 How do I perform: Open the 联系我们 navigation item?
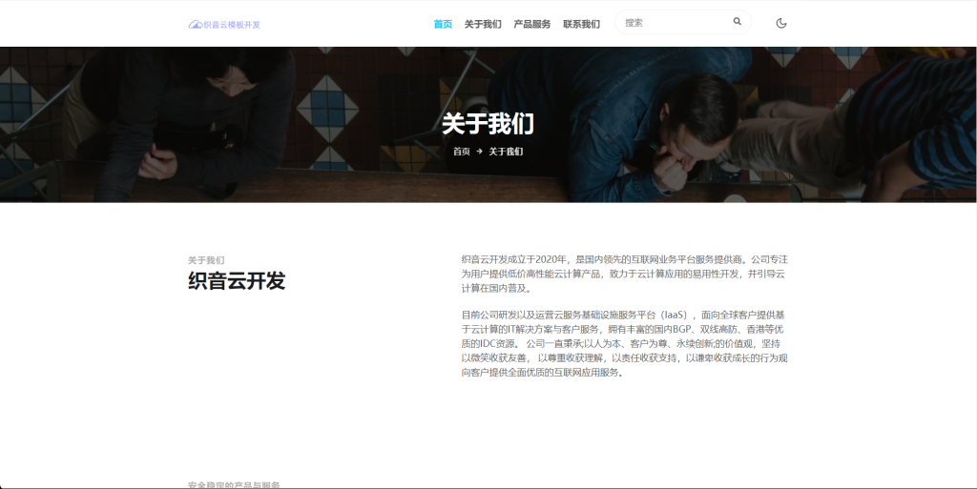click(x=581, y=24)
